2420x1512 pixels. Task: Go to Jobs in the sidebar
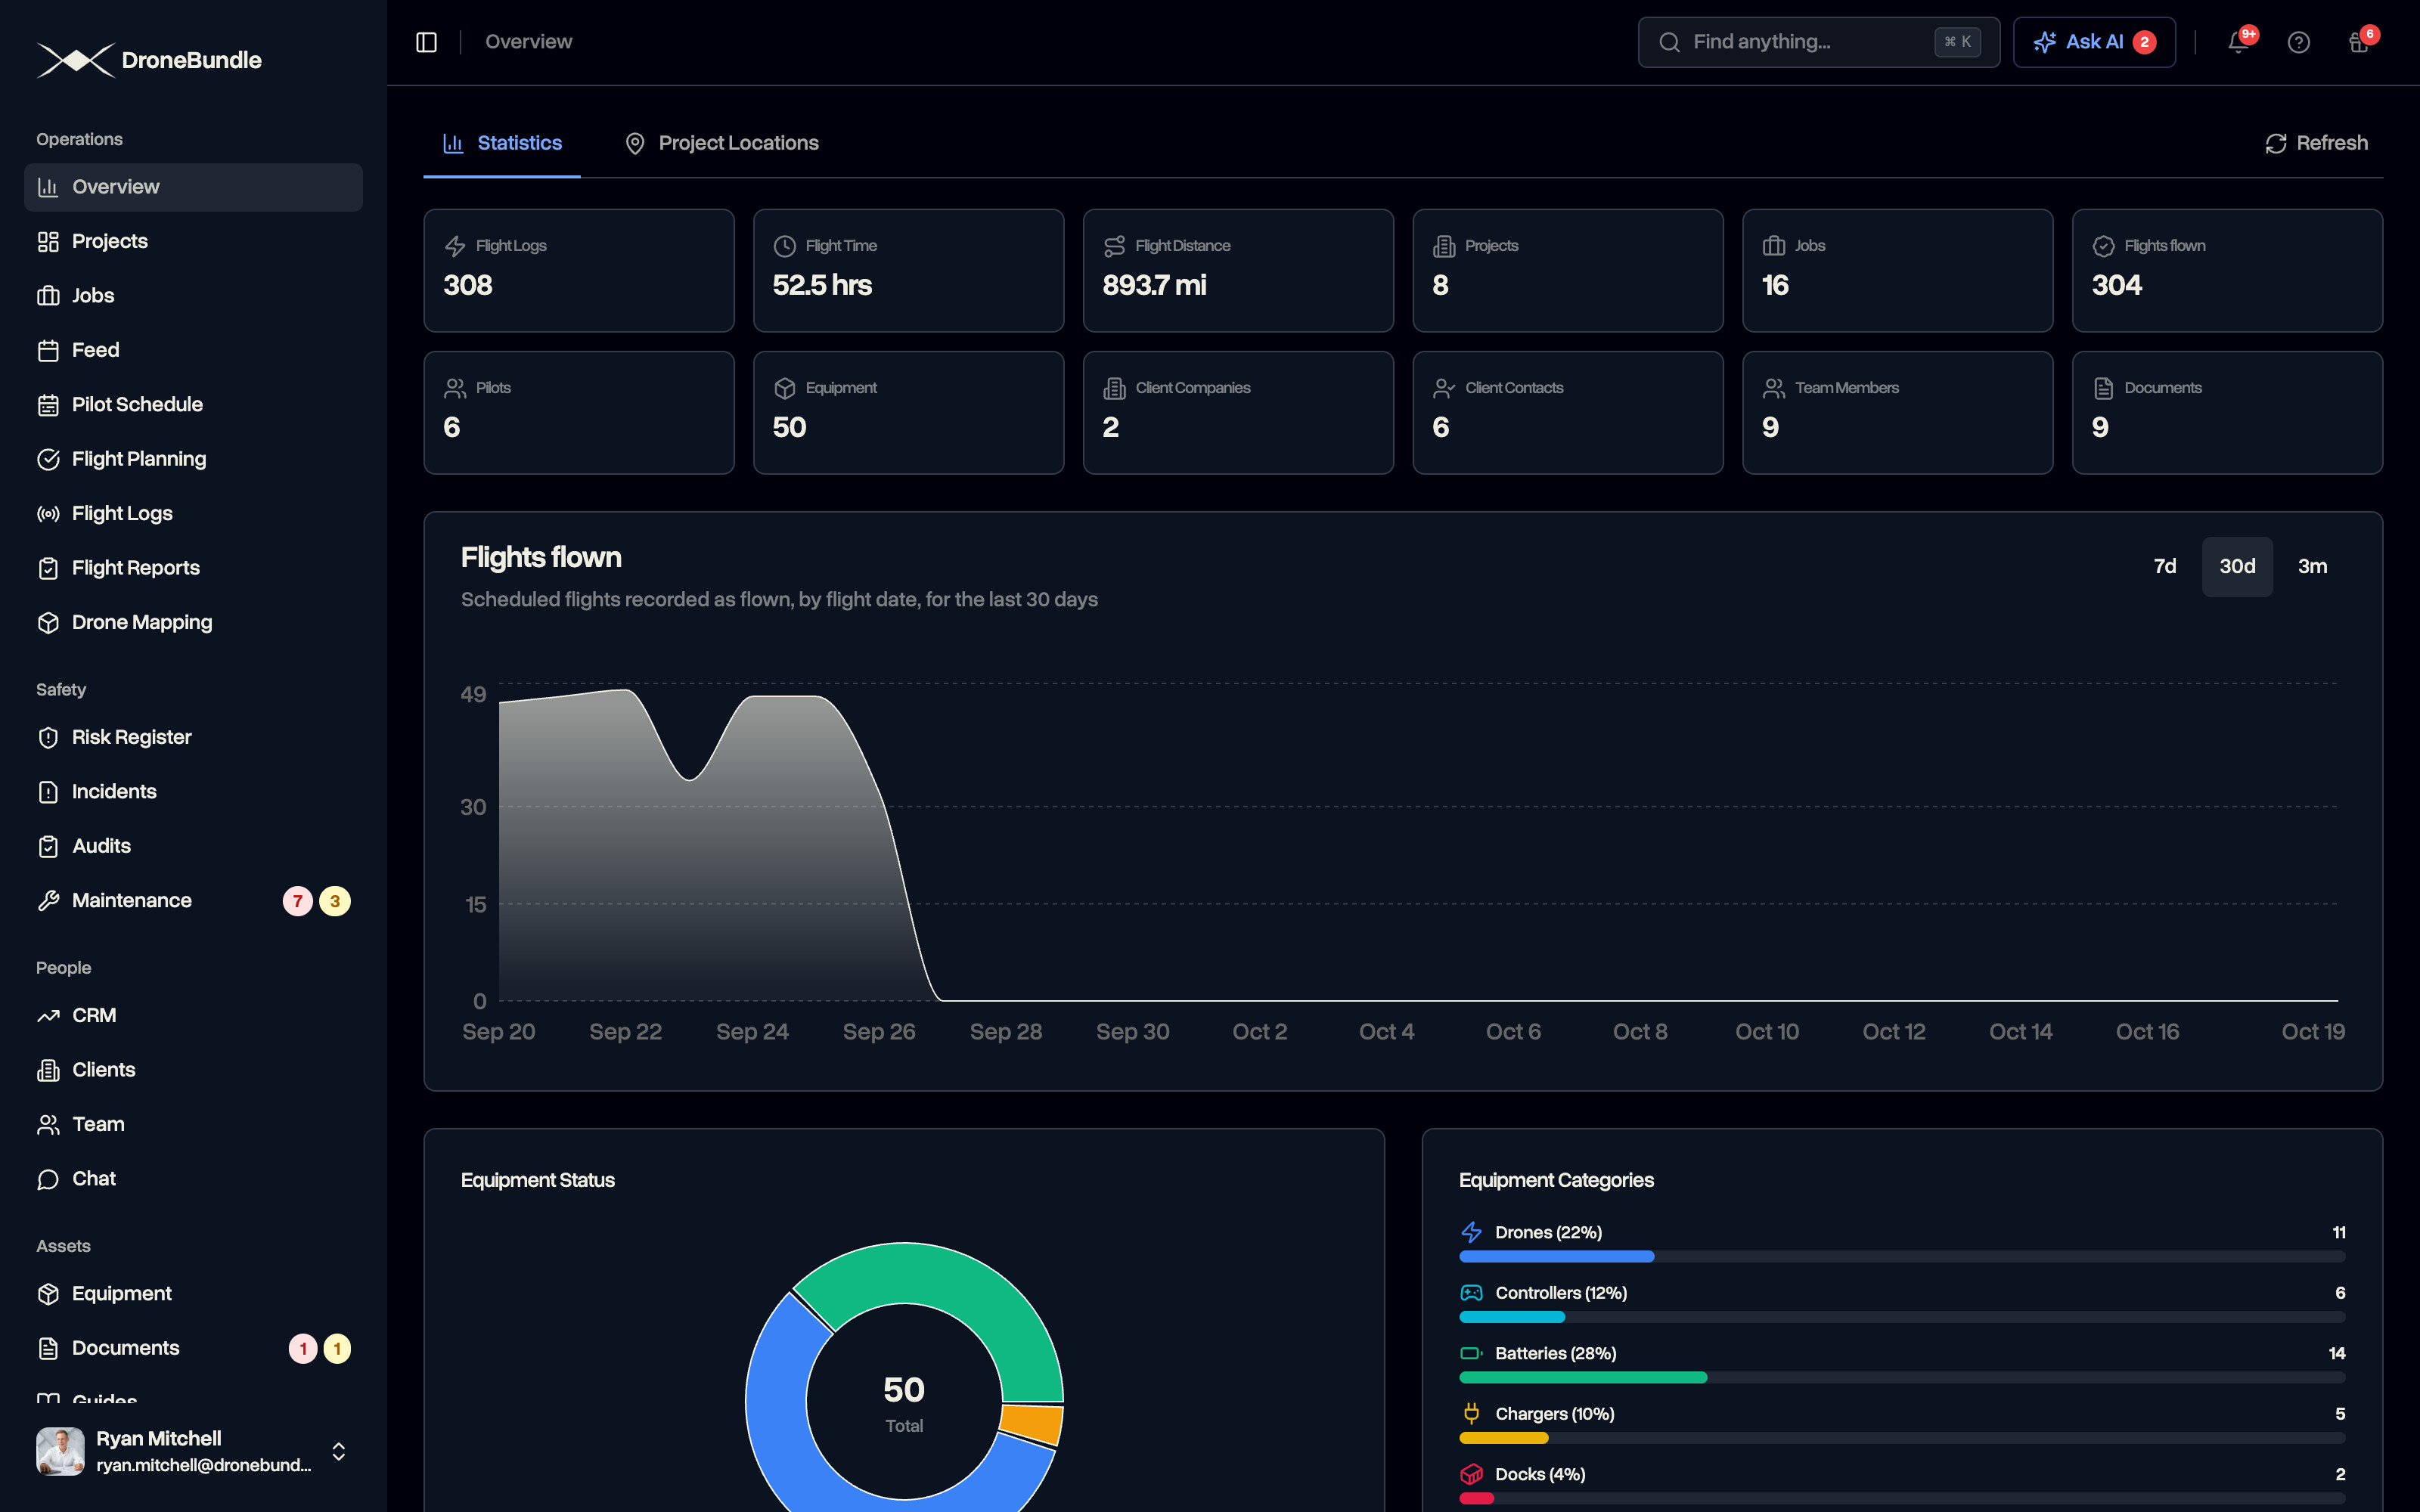pyautogui.click(x=193, y=296)
